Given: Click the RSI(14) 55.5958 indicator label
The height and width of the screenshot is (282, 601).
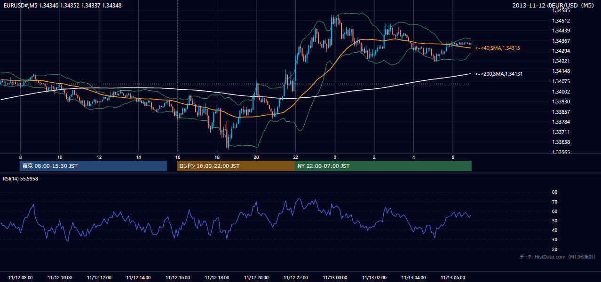Looking at the screenshot, I should tap(21, 179).
